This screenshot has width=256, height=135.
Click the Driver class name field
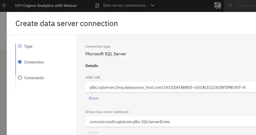coord(170,121)
